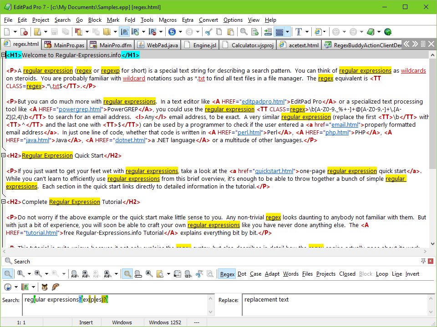The image size is (437, 327).
Task: Open dropdown next to search history clock
Action: tap(16, 287)
